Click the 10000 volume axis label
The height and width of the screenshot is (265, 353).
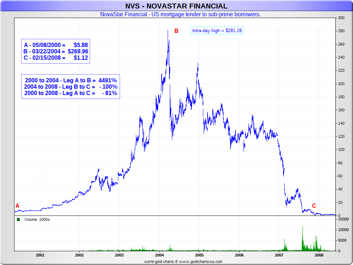343,230
